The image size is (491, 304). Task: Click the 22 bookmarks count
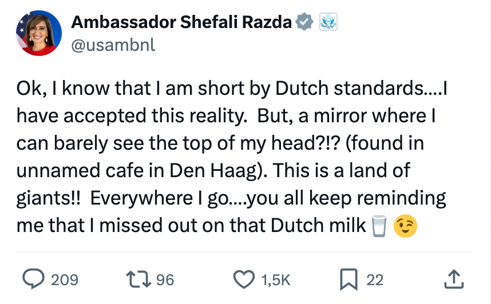(375, 280)
